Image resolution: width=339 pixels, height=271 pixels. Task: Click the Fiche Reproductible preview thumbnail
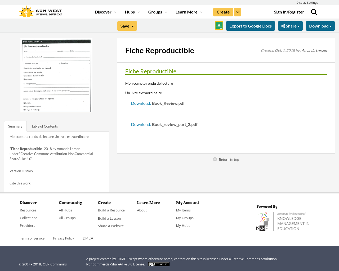coord(56,75)
